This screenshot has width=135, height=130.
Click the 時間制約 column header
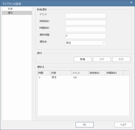[x=115, y=73]
